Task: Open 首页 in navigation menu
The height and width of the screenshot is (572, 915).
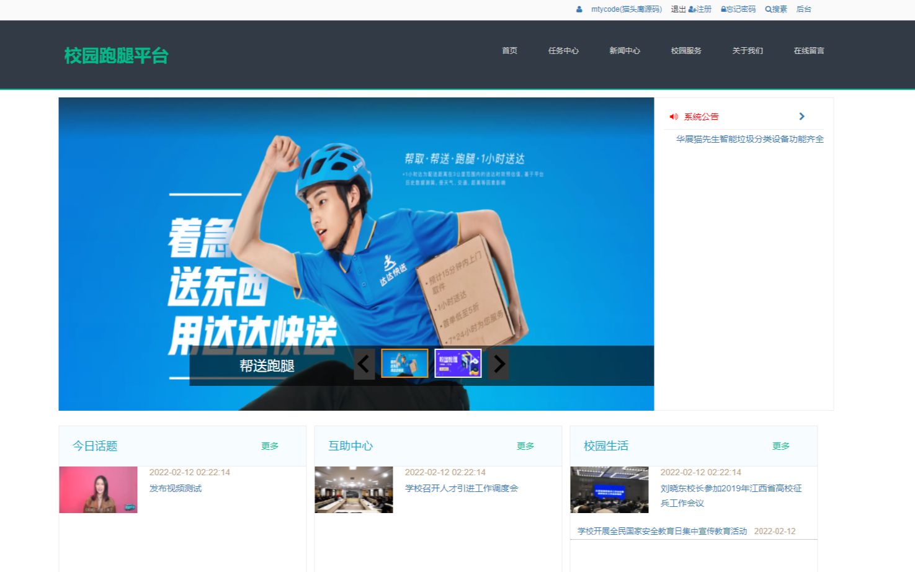Action: (x=509, y=51)
